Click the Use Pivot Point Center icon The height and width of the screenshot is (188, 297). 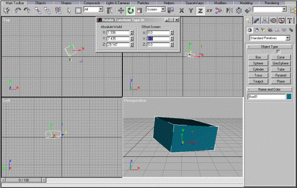tap(171, 11)
